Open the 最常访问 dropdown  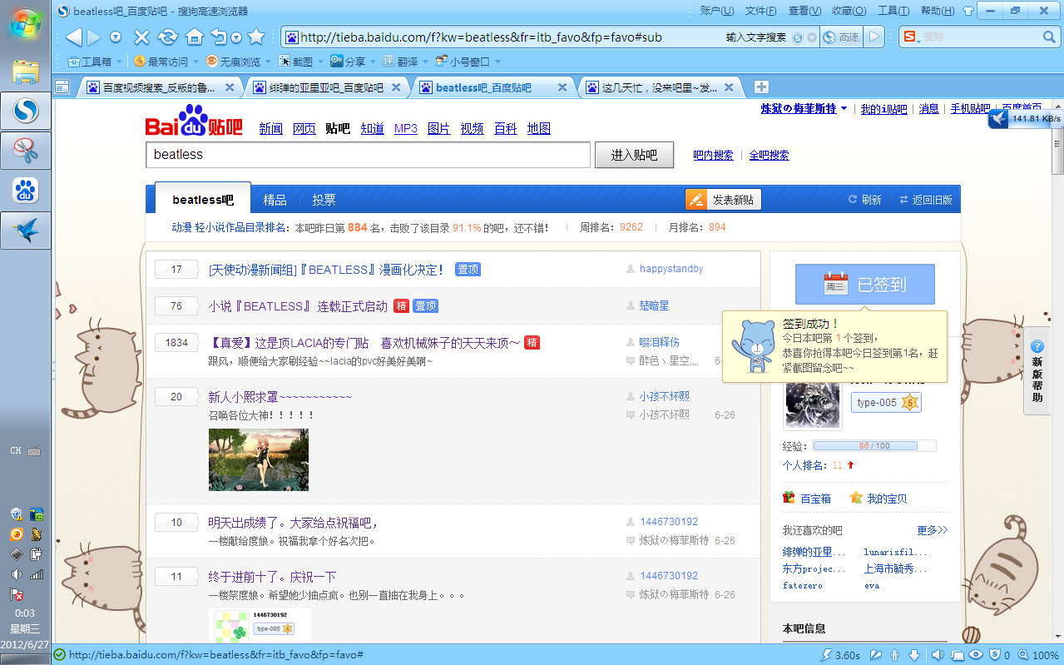coord(166,62)
